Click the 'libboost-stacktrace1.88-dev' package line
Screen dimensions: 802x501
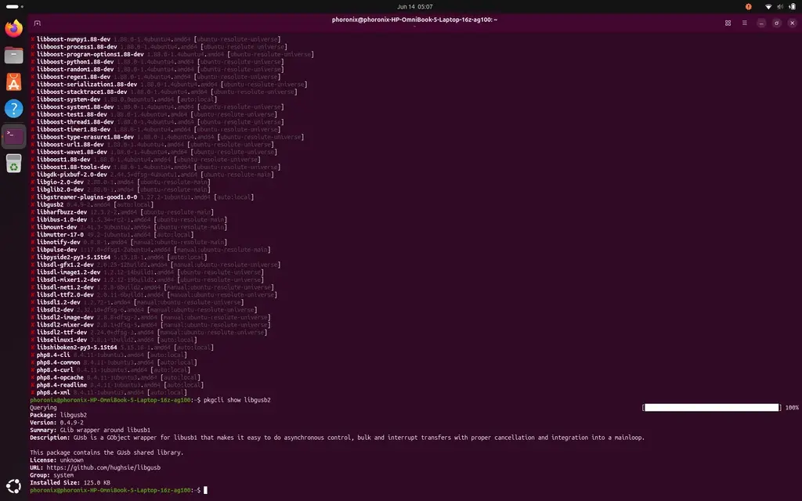(164, 92)
